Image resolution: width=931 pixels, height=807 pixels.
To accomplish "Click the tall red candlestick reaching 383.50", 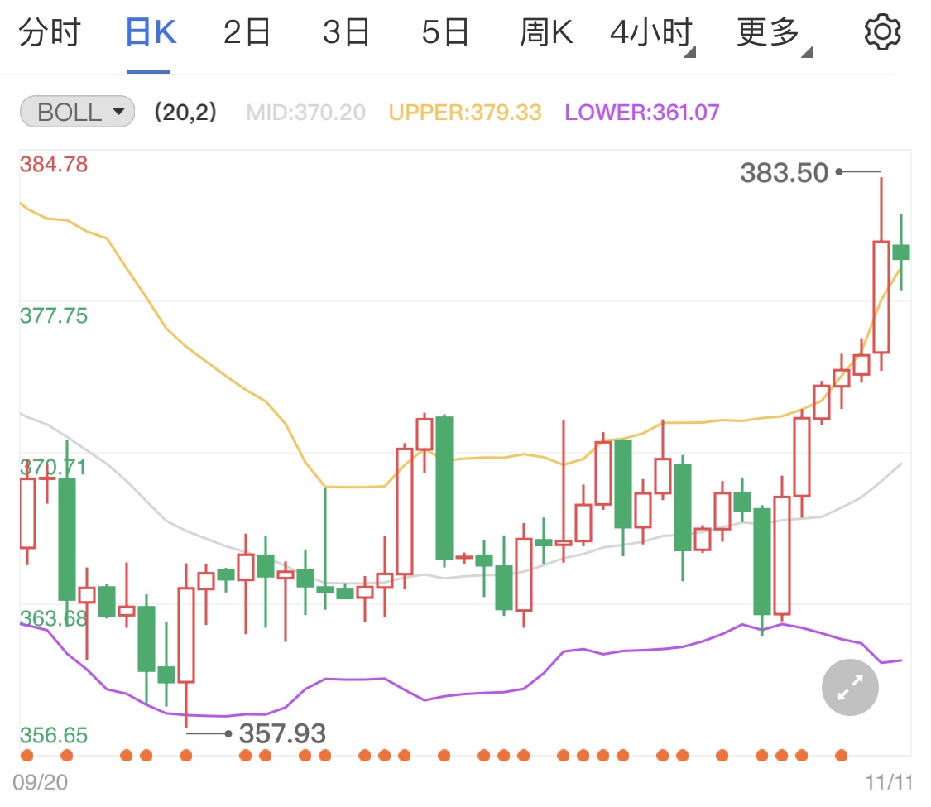I will [881, 273].
